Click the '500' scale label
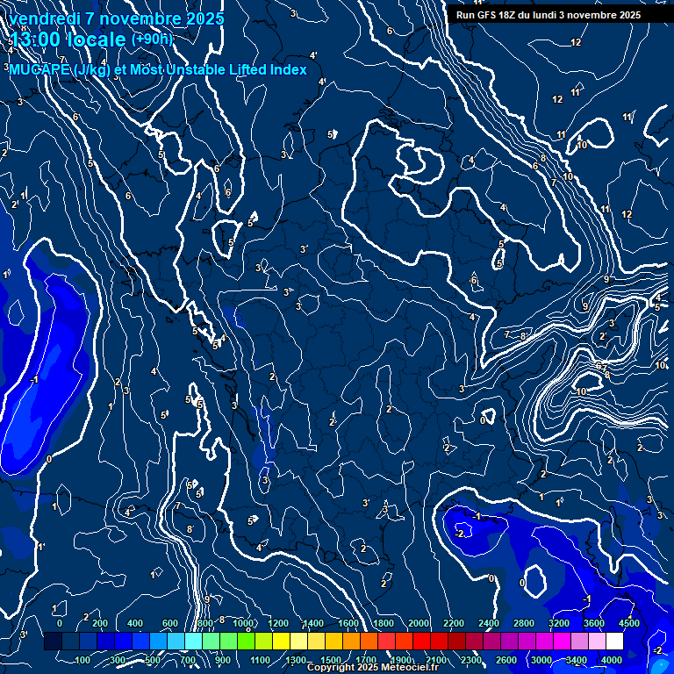 coord(153,660)
